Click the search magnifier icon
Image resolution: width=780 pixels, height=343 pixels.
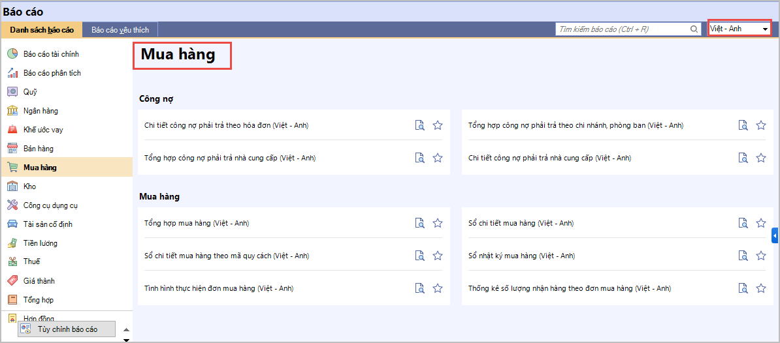click(x=694, y=29)
